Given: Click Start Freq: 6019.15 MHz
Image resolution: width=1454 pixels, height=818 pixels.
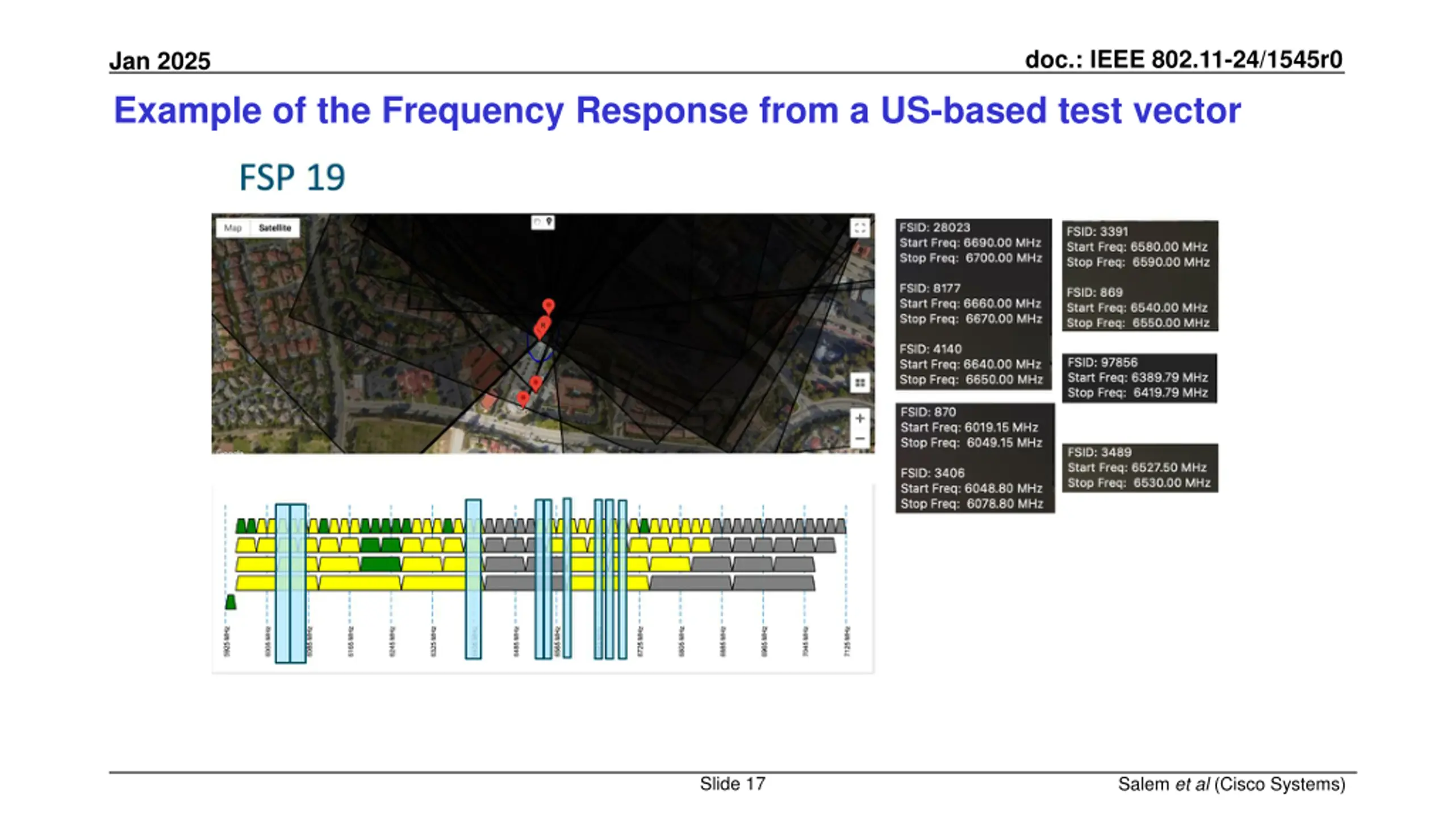Looking at the screenshot, I should (x=969, y=428).
